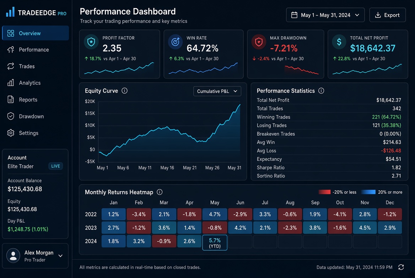This screenshot has height=278, width=415.
Task: Click the Export button
Action: coord(388,15)
